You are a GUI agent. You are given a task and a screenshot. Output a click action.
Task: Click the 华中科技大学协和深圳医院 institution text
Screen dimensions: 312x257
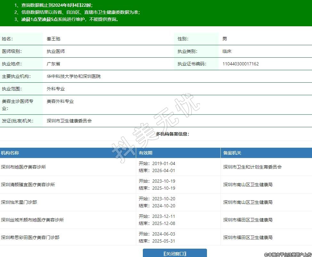click(x=74, y=76)
